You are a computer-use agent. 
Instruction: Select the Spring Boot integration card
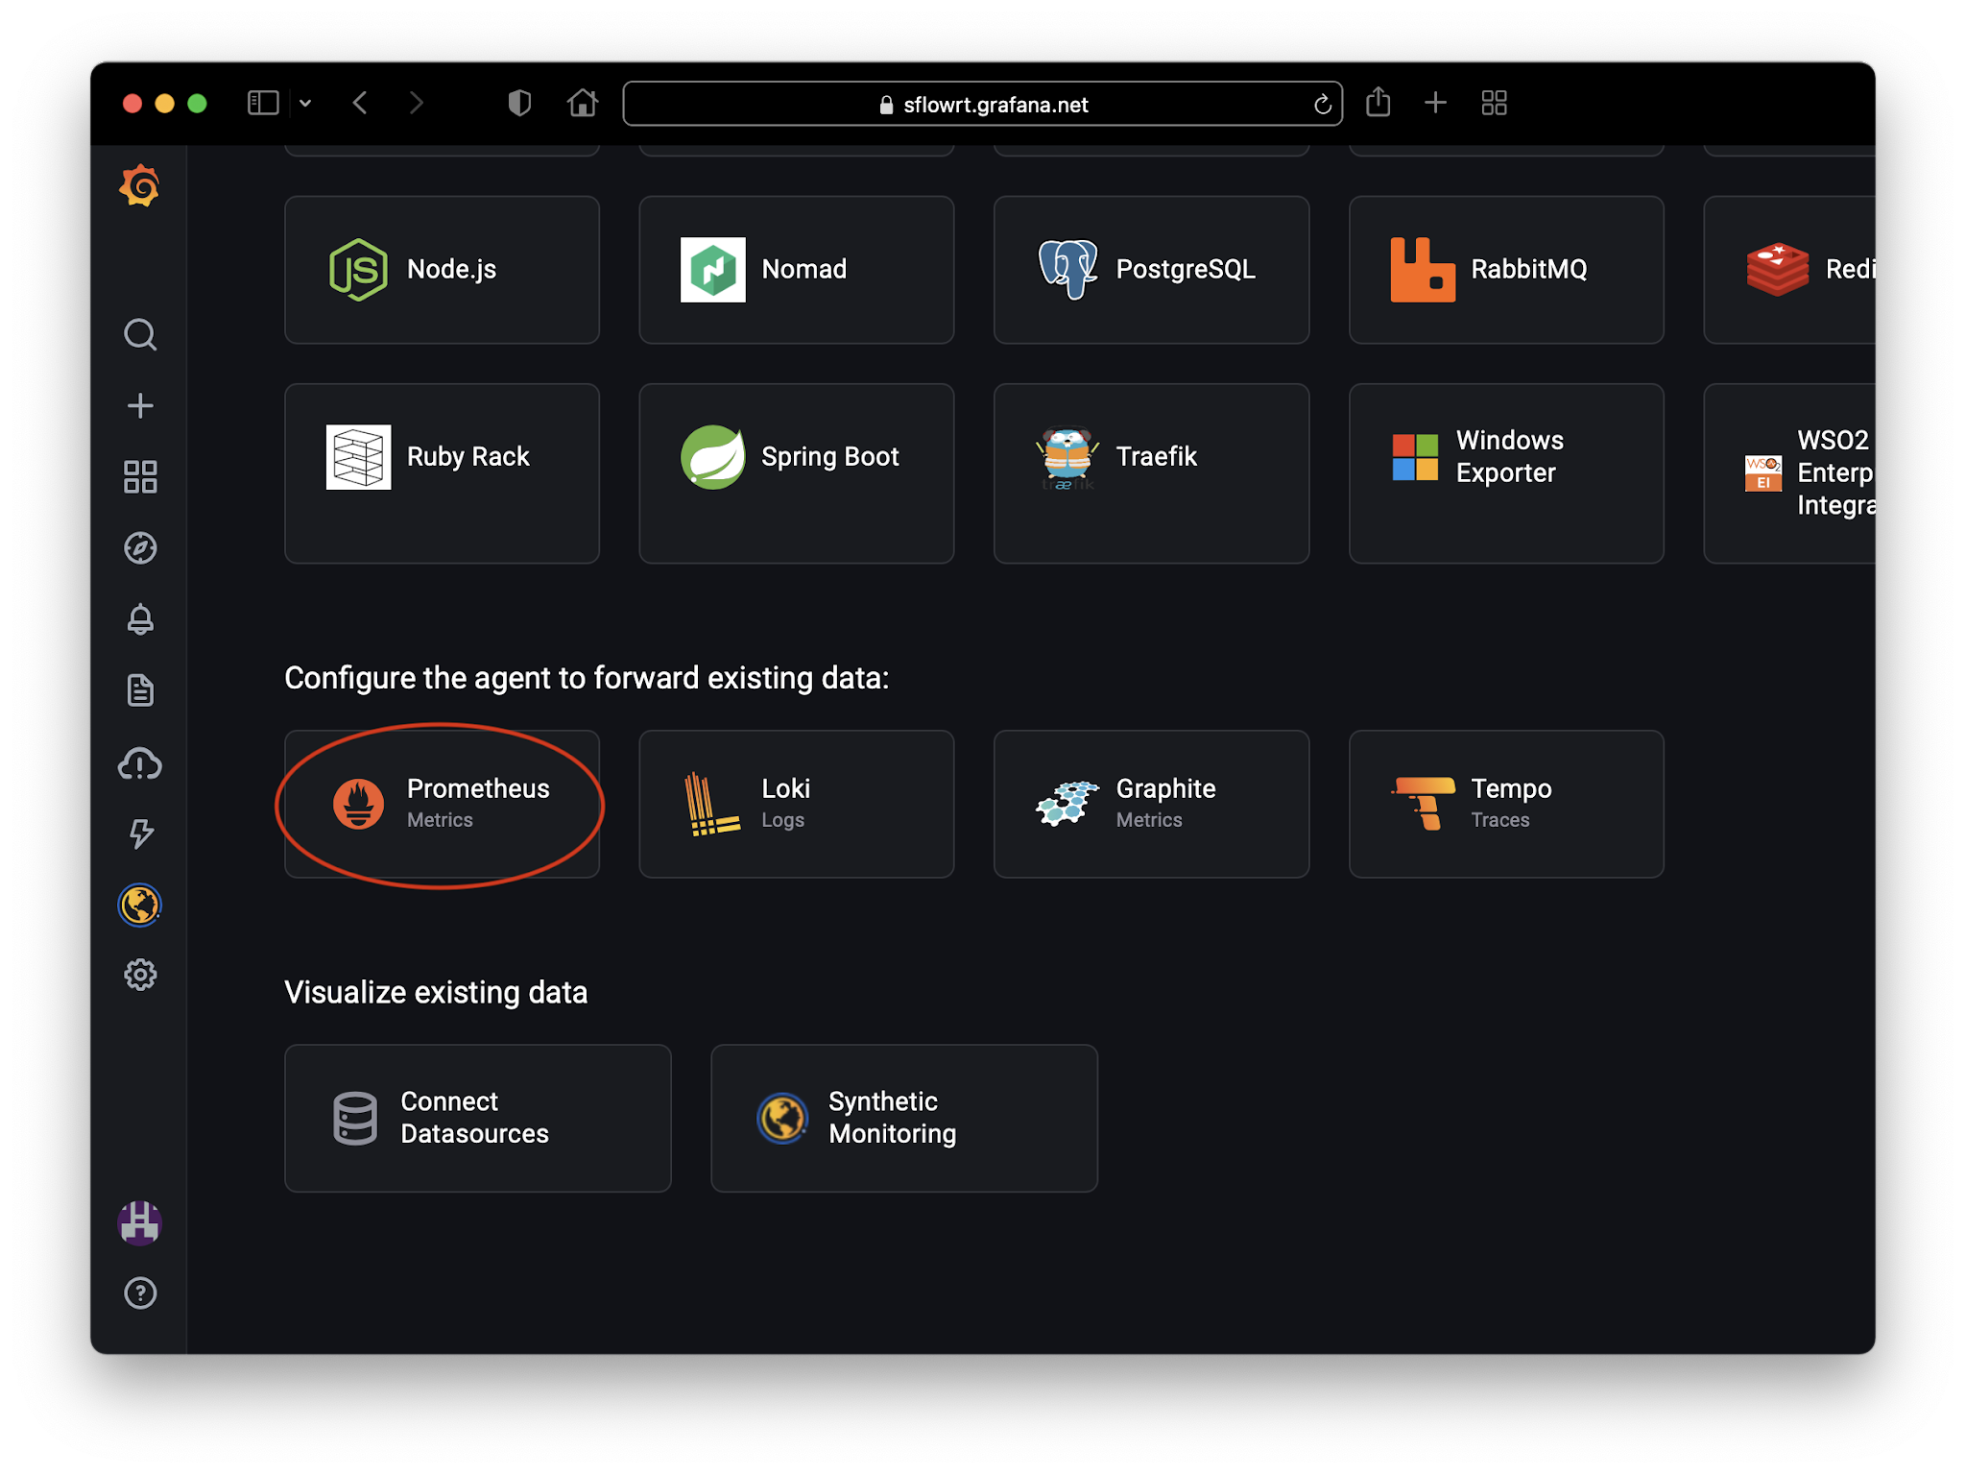pos(797,473)
